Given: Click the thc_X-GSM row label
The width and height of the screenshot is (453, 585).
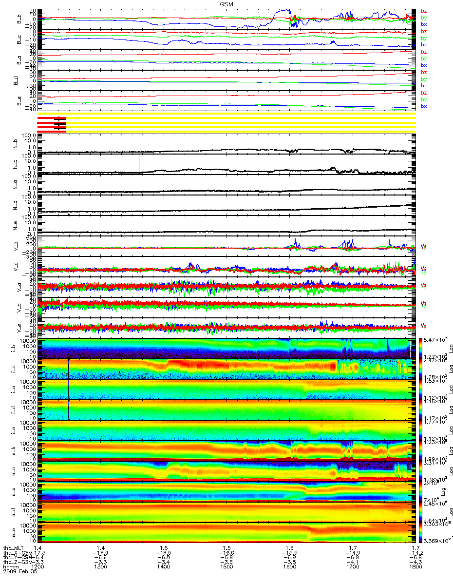Looking at the screenshot, I should 17,554.
